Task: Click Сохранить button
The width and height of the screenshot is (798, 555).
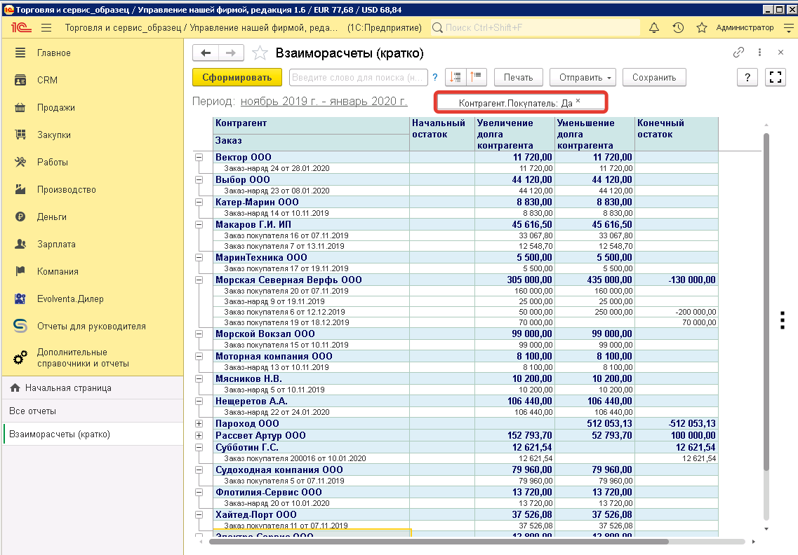Action: coord(654,77)
